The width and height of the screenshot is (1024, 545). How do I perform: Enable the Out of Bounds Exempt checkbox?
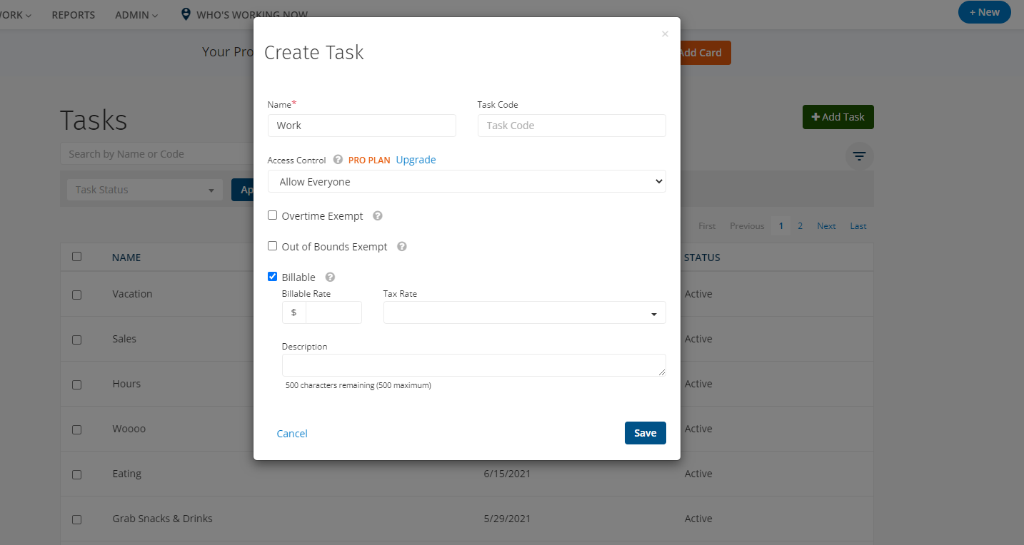pyautogui.click(x=272, y=246)
